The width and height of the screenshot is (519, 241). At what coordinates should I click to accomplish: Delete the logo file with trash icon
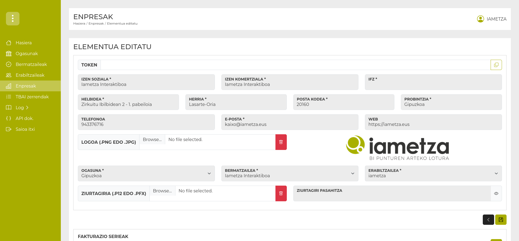[x=281, y=142]
